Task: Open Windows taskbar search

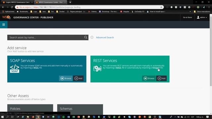Action: (7, 117)
